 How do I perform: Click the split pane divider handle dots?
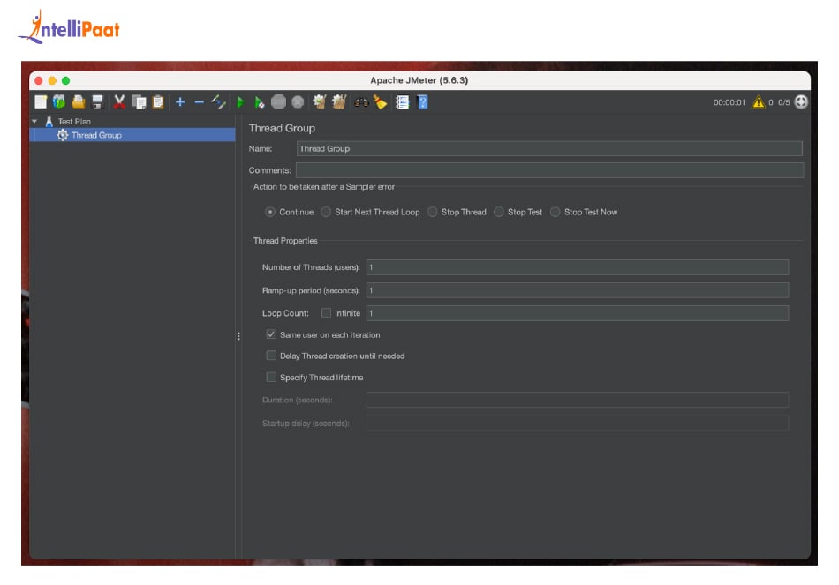(238, 336)
